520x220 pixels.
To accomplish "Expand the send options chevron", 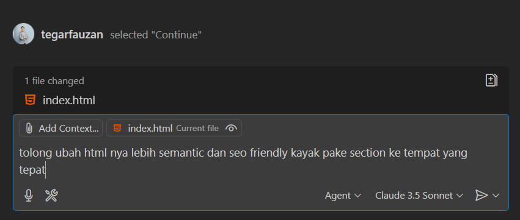I will 496,196.
